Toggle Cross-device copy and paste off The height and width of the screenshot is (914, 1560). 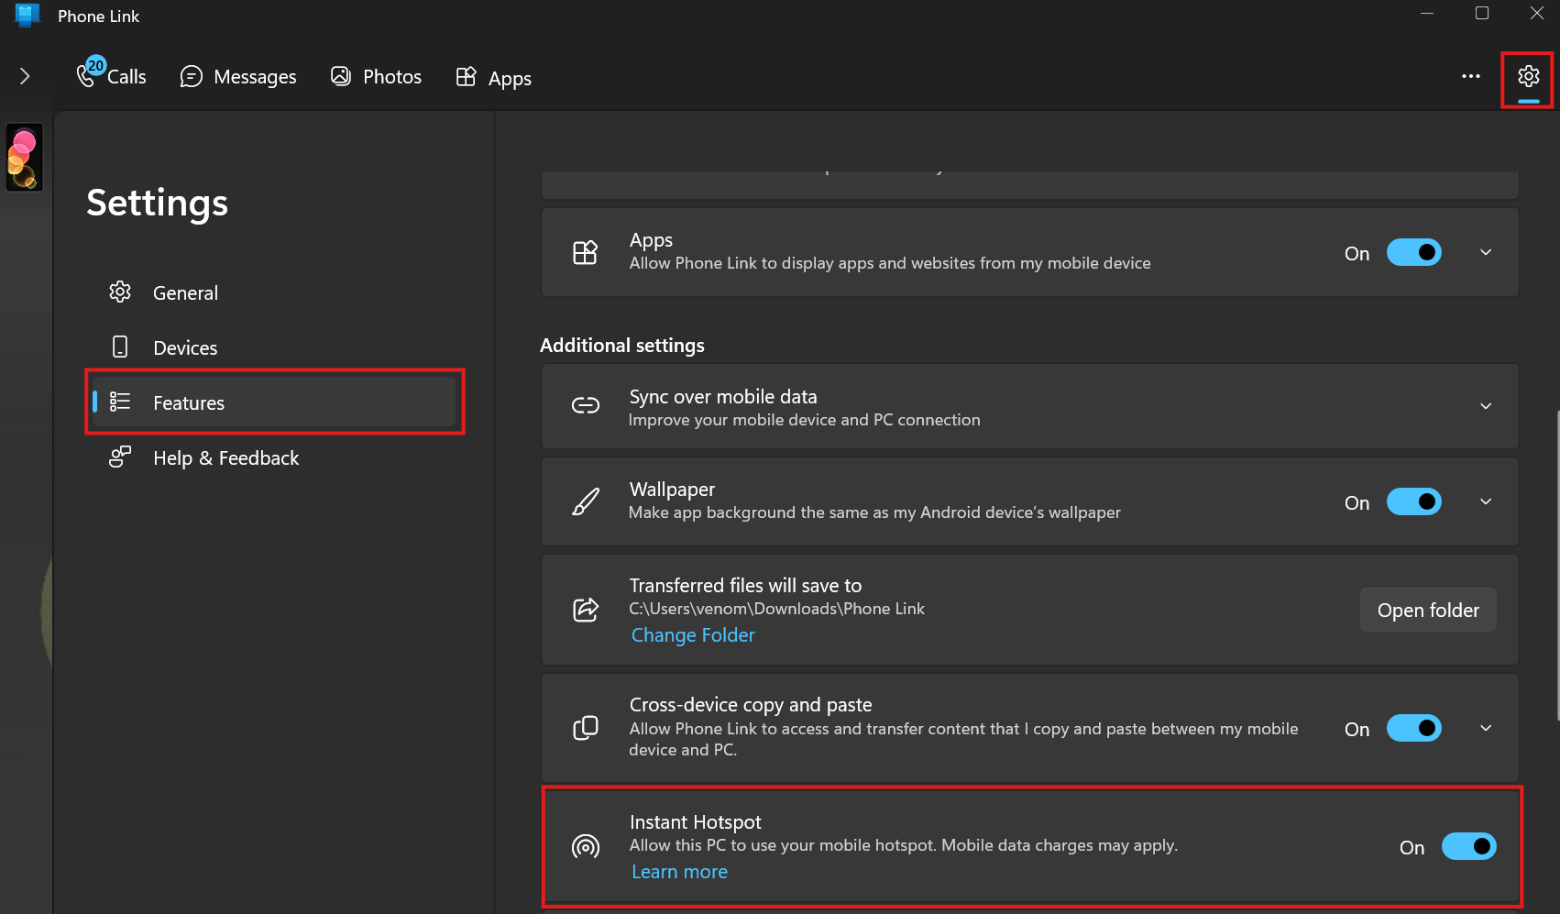(1413, 728)
